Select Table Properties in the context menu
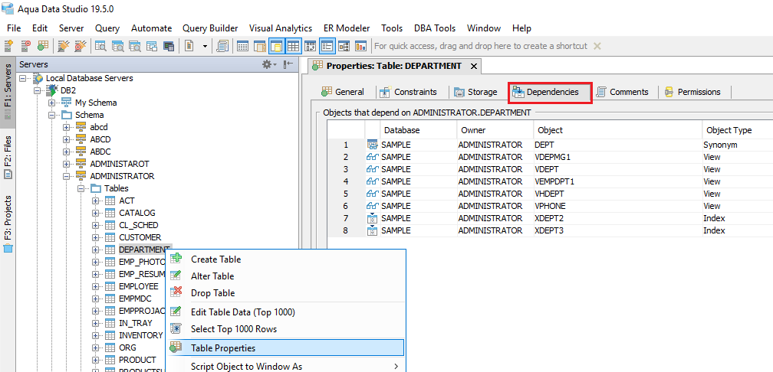This screenshot has height=372, width=773. point(223,348)
